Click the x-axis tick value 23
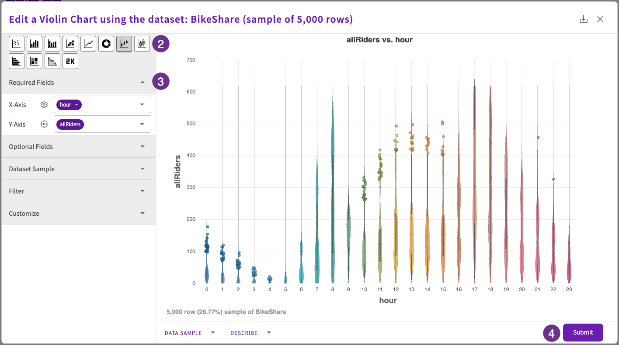The image size is (619, 345). click(x=569, y=290)
